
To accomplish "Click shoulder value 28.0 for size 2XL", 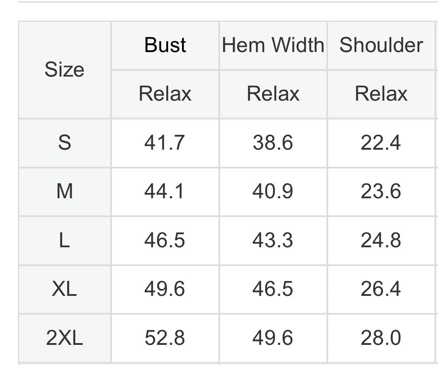I will pyautogui.click(x=381, y=338).
